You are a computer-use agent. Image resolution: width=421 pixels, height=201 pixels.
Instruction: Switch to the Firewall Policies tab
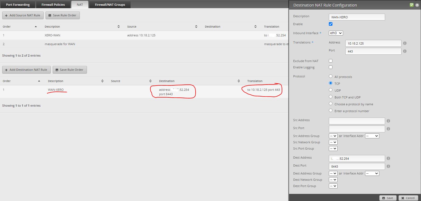[53, 5]
